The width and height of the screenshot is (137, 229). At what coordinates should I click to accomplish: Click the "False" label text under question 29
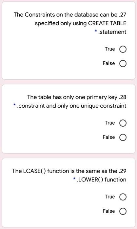tap(109, 211)
